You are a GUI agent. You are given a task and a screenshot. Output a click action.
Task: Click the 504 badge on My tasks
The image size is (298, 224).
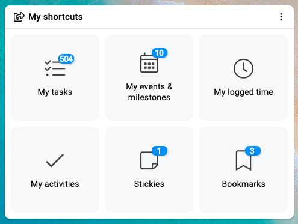(x=66, y=59)
